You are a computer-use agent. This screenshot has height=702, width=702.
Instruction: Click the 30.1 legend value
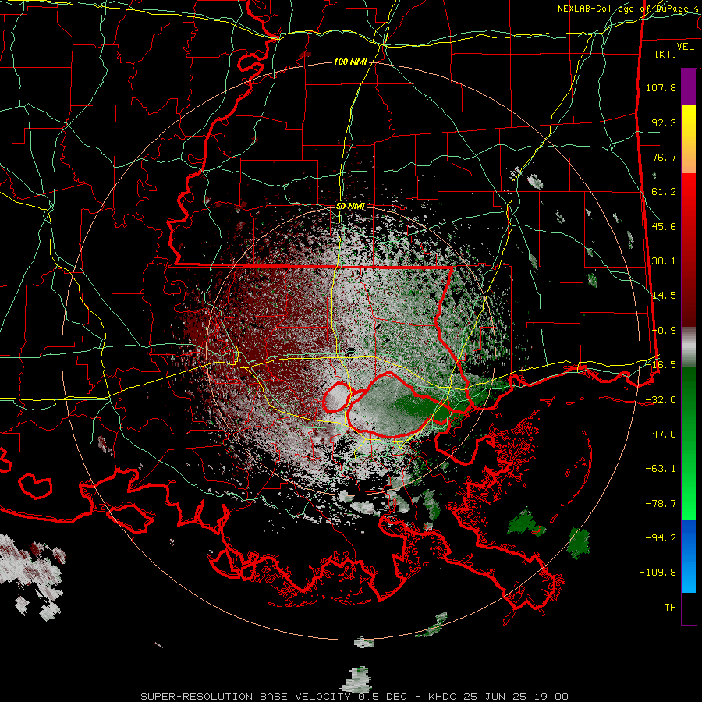tap(664, 261)
